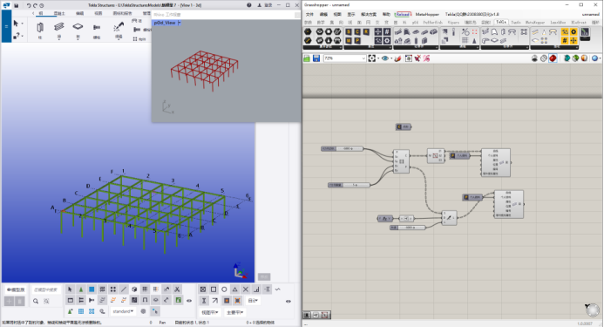The image size is (604, 327).
Task: Open document preview settings blue sphere
Action: (x=594, y=58)
